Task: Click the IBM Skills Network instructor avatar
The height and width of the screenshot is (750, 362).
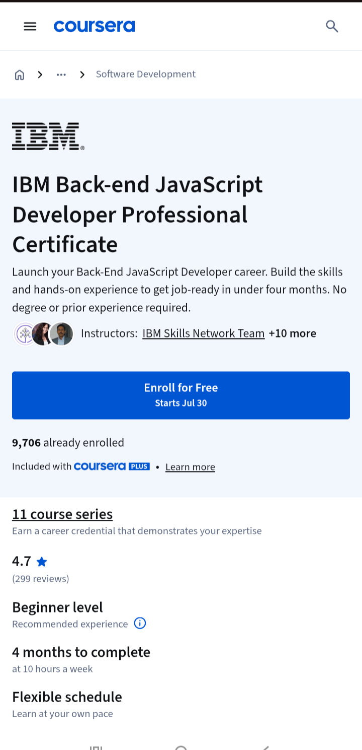Action: point(24,333)
